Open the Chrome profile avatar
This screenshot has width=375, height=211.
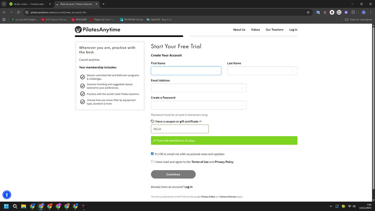(364, 12)
